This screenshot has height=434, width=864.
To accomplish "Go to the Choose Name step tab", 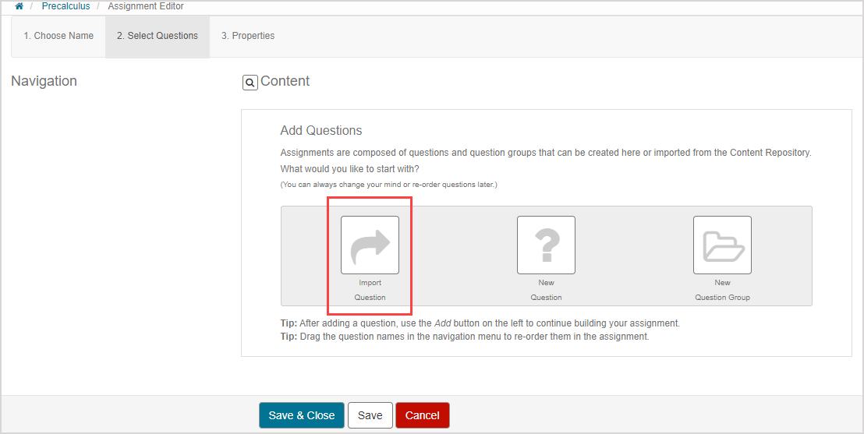I will pos(58,36).
